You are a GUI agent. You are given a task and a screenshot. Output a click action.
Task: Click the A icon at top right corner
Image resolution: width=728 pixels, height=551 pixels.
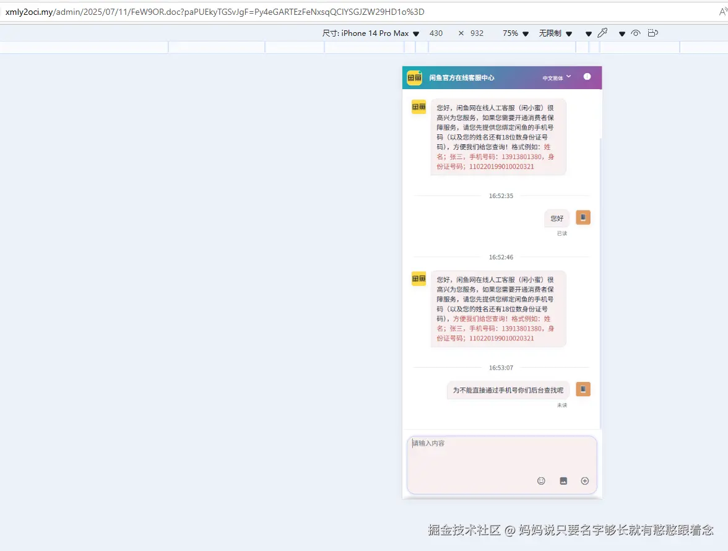(x=724, y=11)
